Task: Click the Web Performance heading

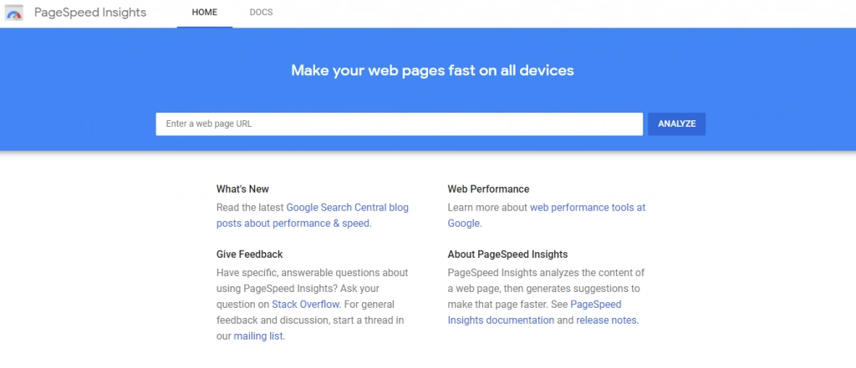Action: 488,189
